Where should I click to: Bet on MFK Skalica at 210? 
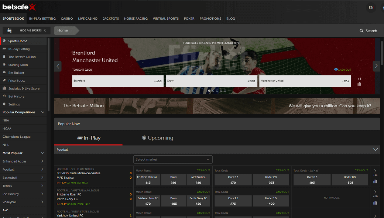198,180
